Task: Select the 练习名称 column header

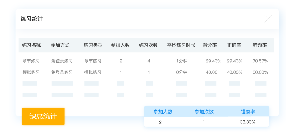Action: [31, 45]
